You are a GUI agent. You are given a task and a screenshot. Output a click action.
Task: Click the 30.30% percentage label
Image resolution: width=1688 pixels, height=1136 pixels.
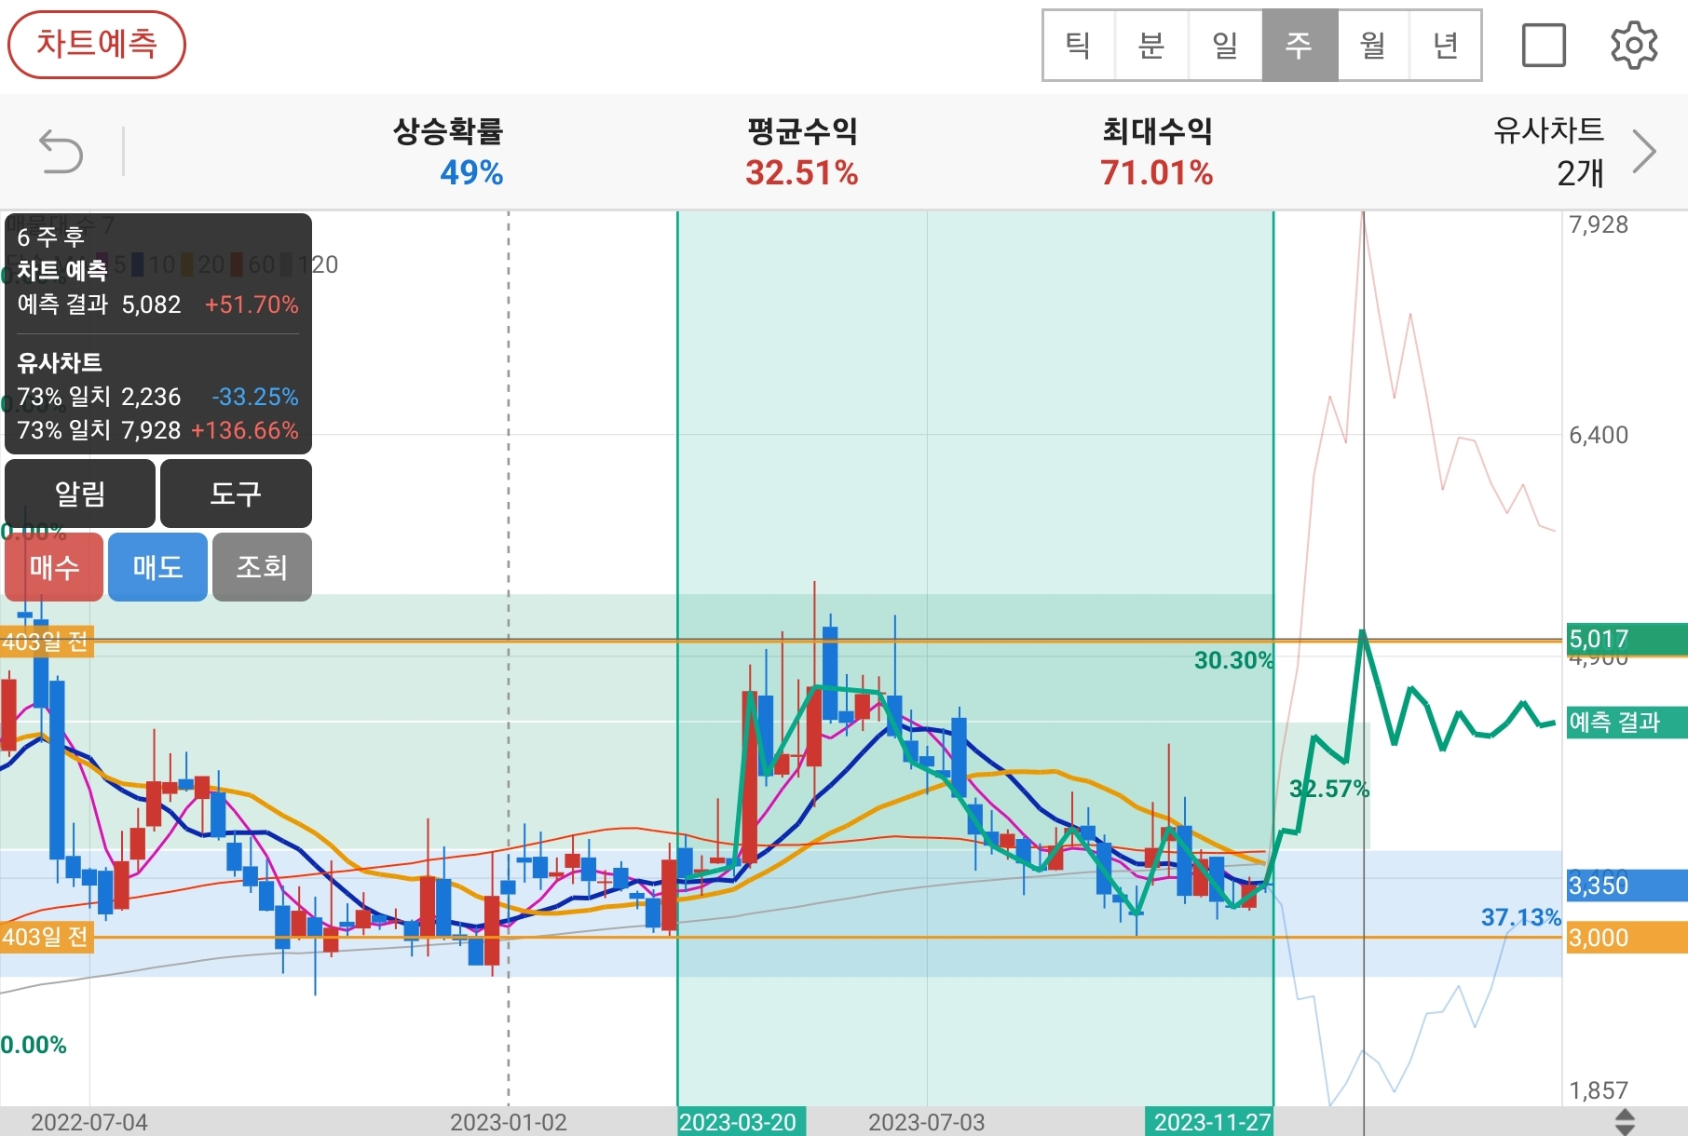(x=1233, y=660)
